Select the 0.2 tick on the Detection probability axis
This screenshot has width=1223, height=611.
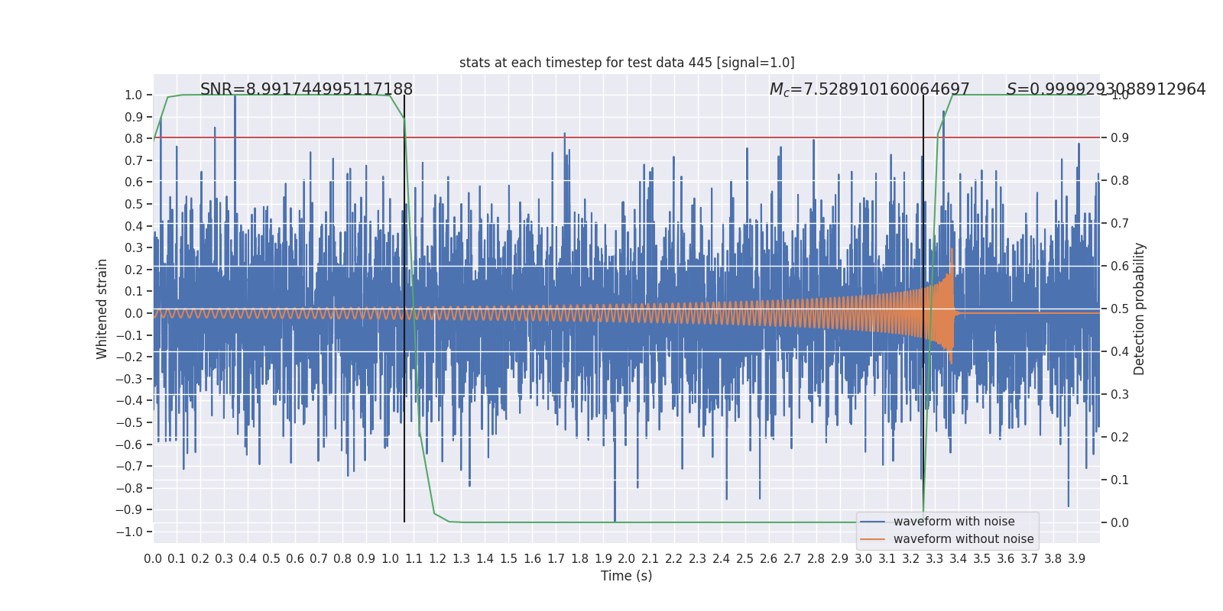1120,437
